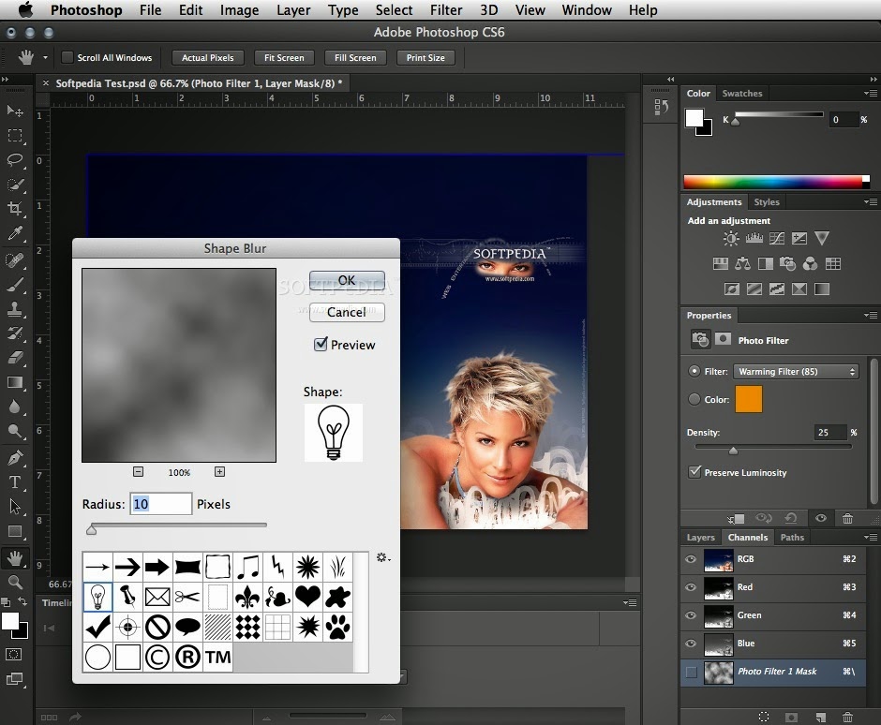This screenshot has height=725, width=881.
Task: Select the Eyedropper tool
Action: pyautogui.click(x=15, y=234)
